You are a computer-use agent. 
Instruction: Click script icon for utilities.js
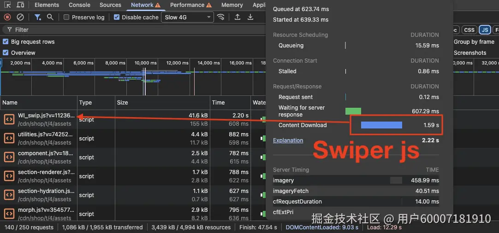tap(9, 138)
